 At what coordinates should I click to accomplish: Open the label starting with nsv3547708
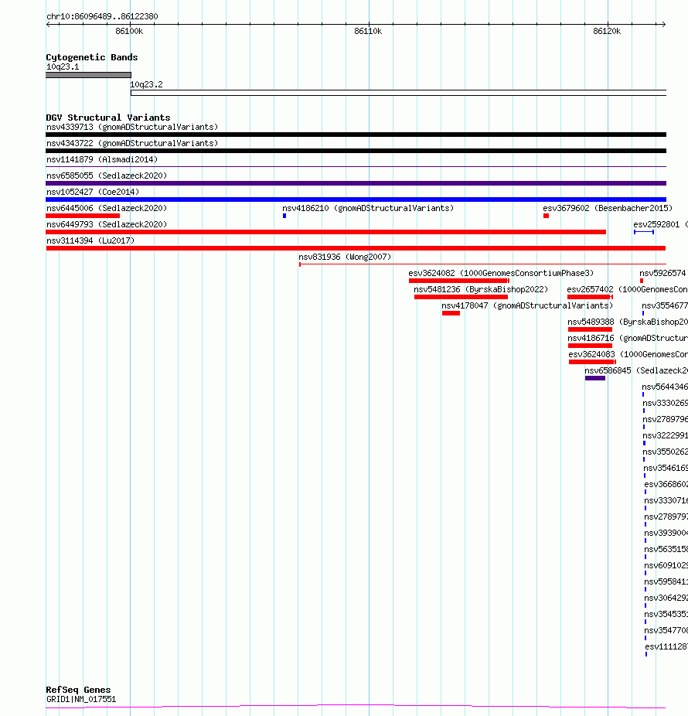pos(666,631)
